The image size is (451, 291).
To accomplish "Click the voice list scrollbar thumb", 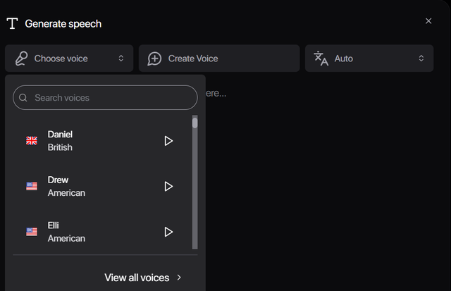I will (x=195, y=123).
